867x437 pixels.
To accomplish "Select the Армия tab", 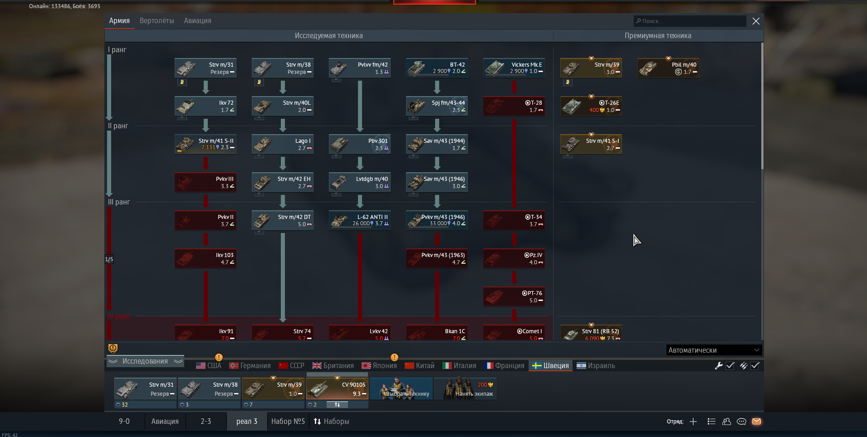I will 119,21.
